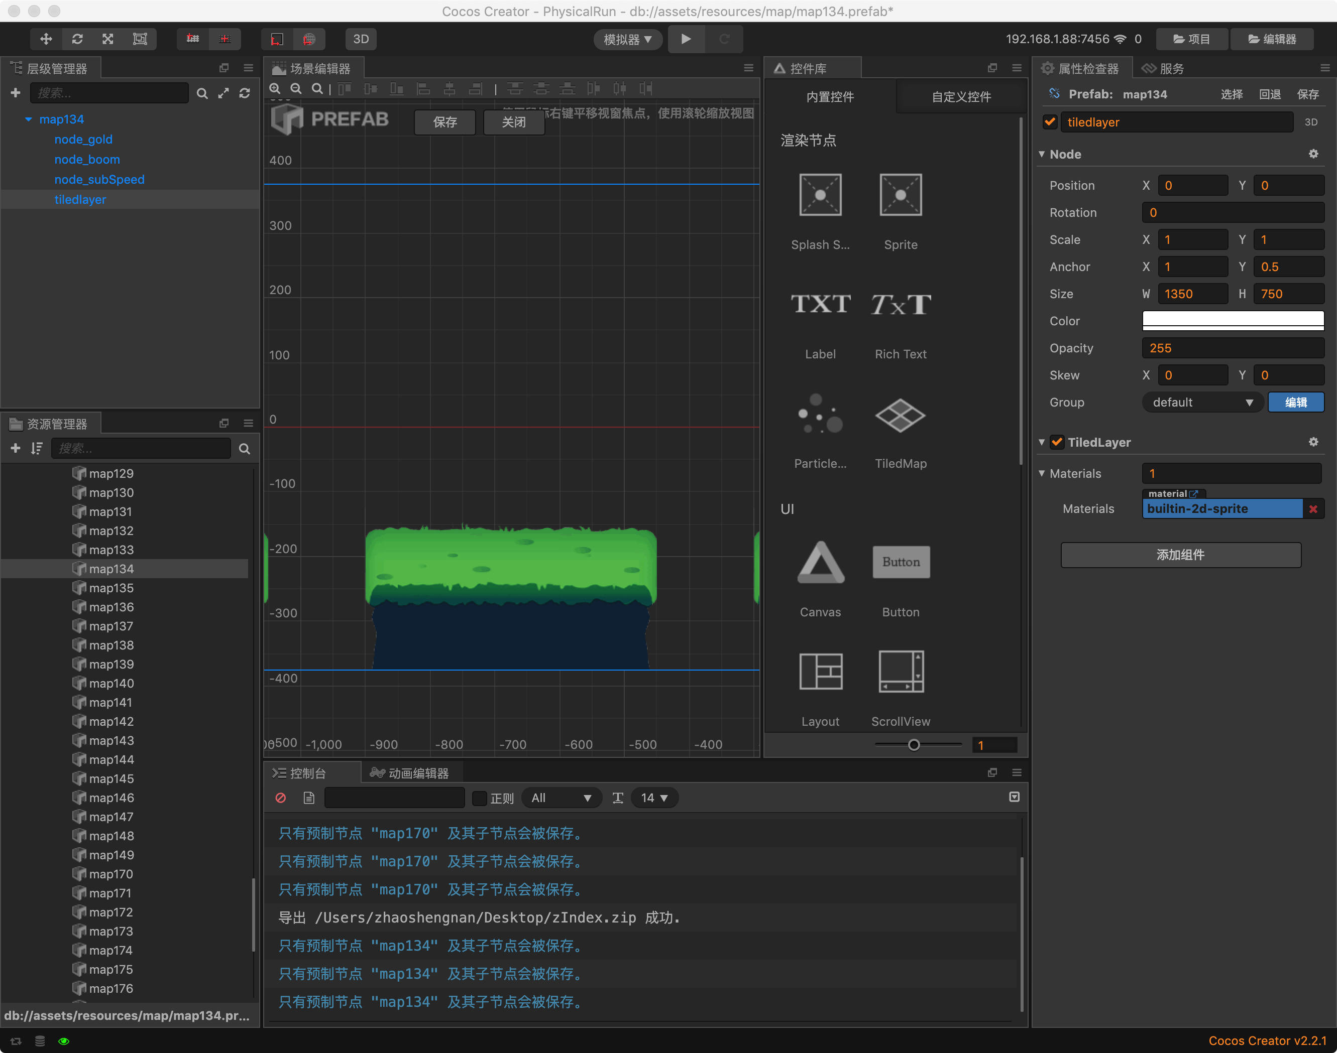Select the rotate transform tool
The height and width of the screenshot is (1053, 1337).
point(77,39)
